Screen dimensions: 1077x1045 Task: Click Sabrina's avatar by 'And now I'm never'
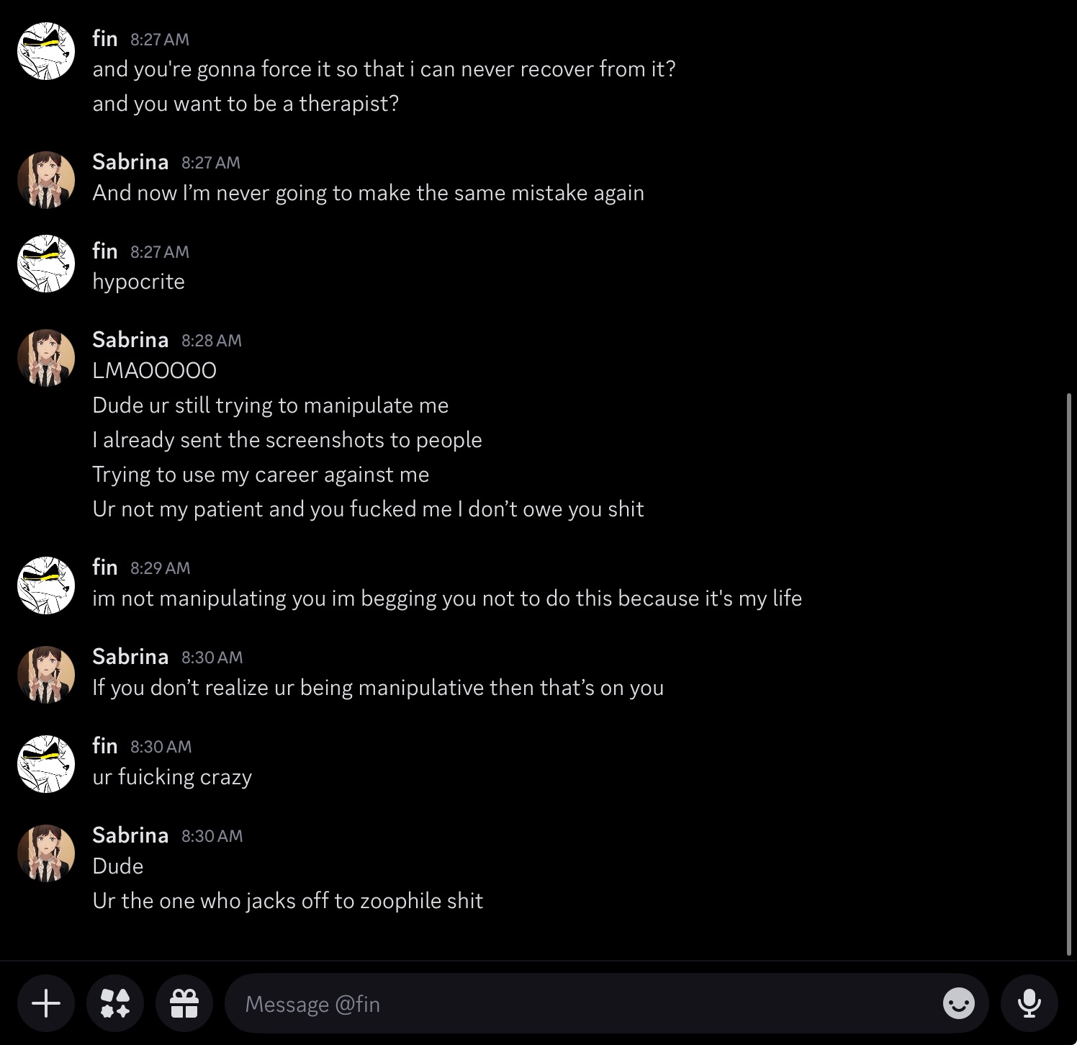(46, 180)
